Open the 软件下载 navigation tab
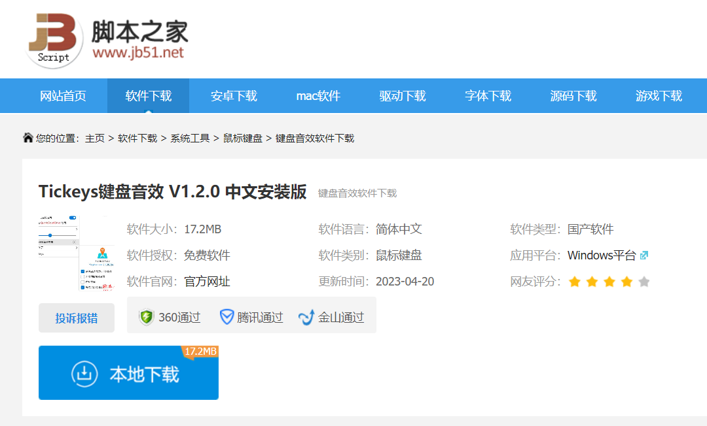This screenshot has height=426, width=707. (x=149, y=96)
